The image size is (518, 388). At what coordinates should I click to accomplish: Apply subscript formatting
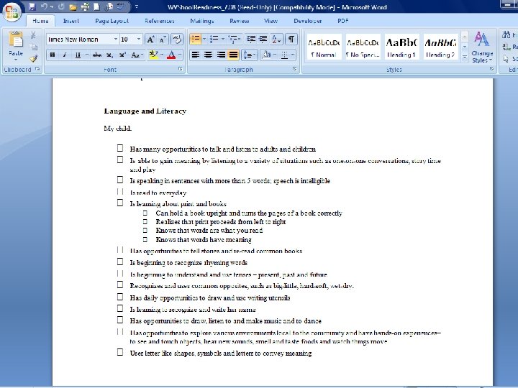point(109,55)
